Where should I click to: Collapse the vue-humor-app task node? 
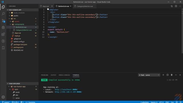coord(9,86)
